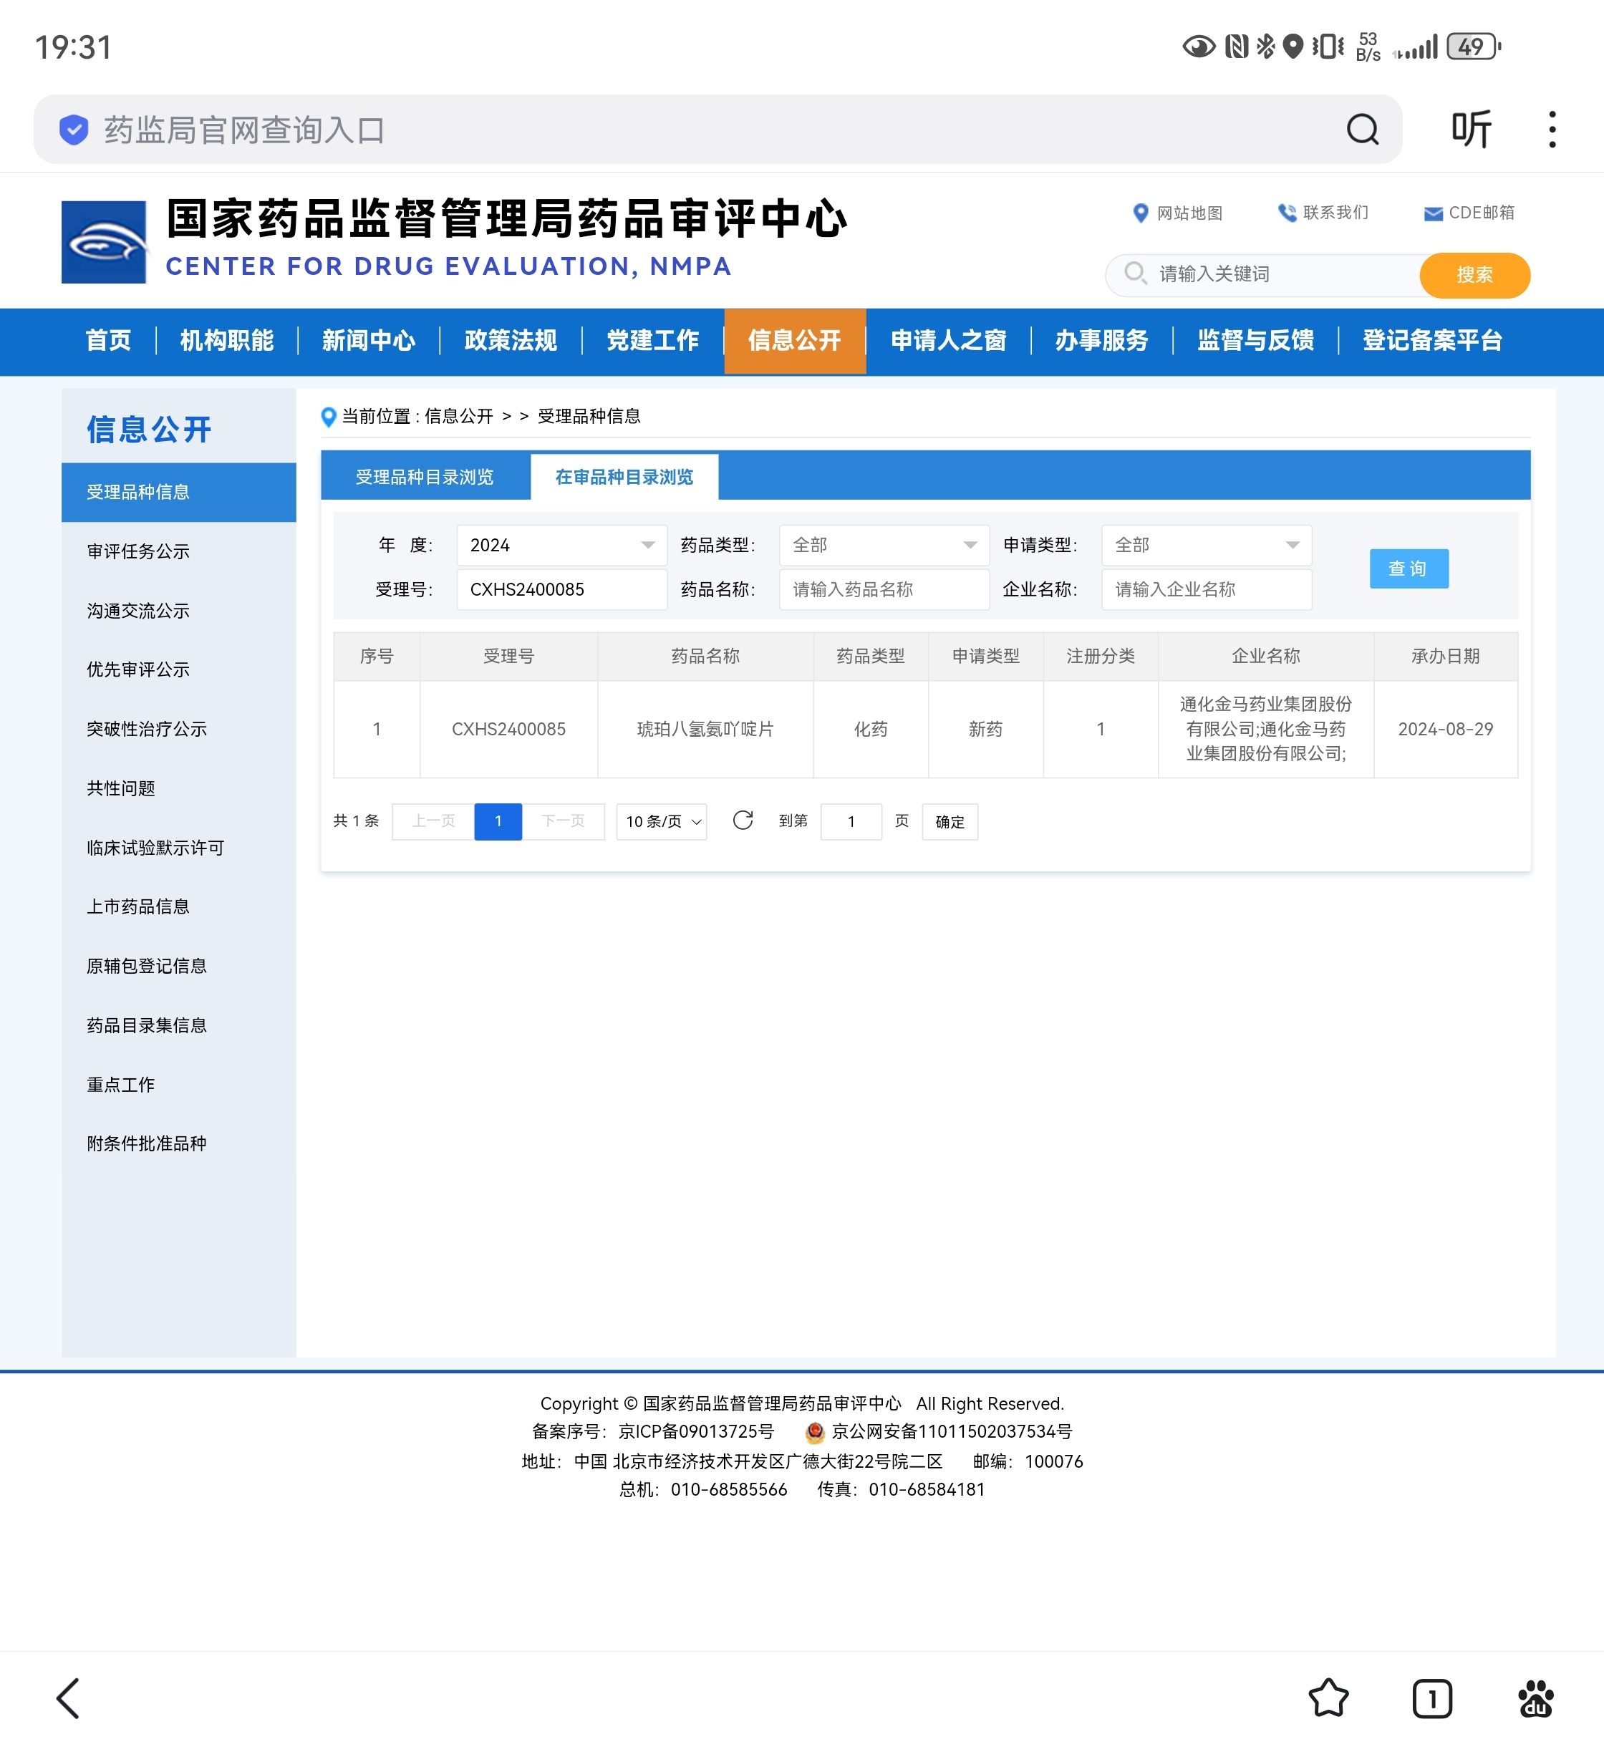
Task: Click the CDE center logo
Action: [104, 242]
